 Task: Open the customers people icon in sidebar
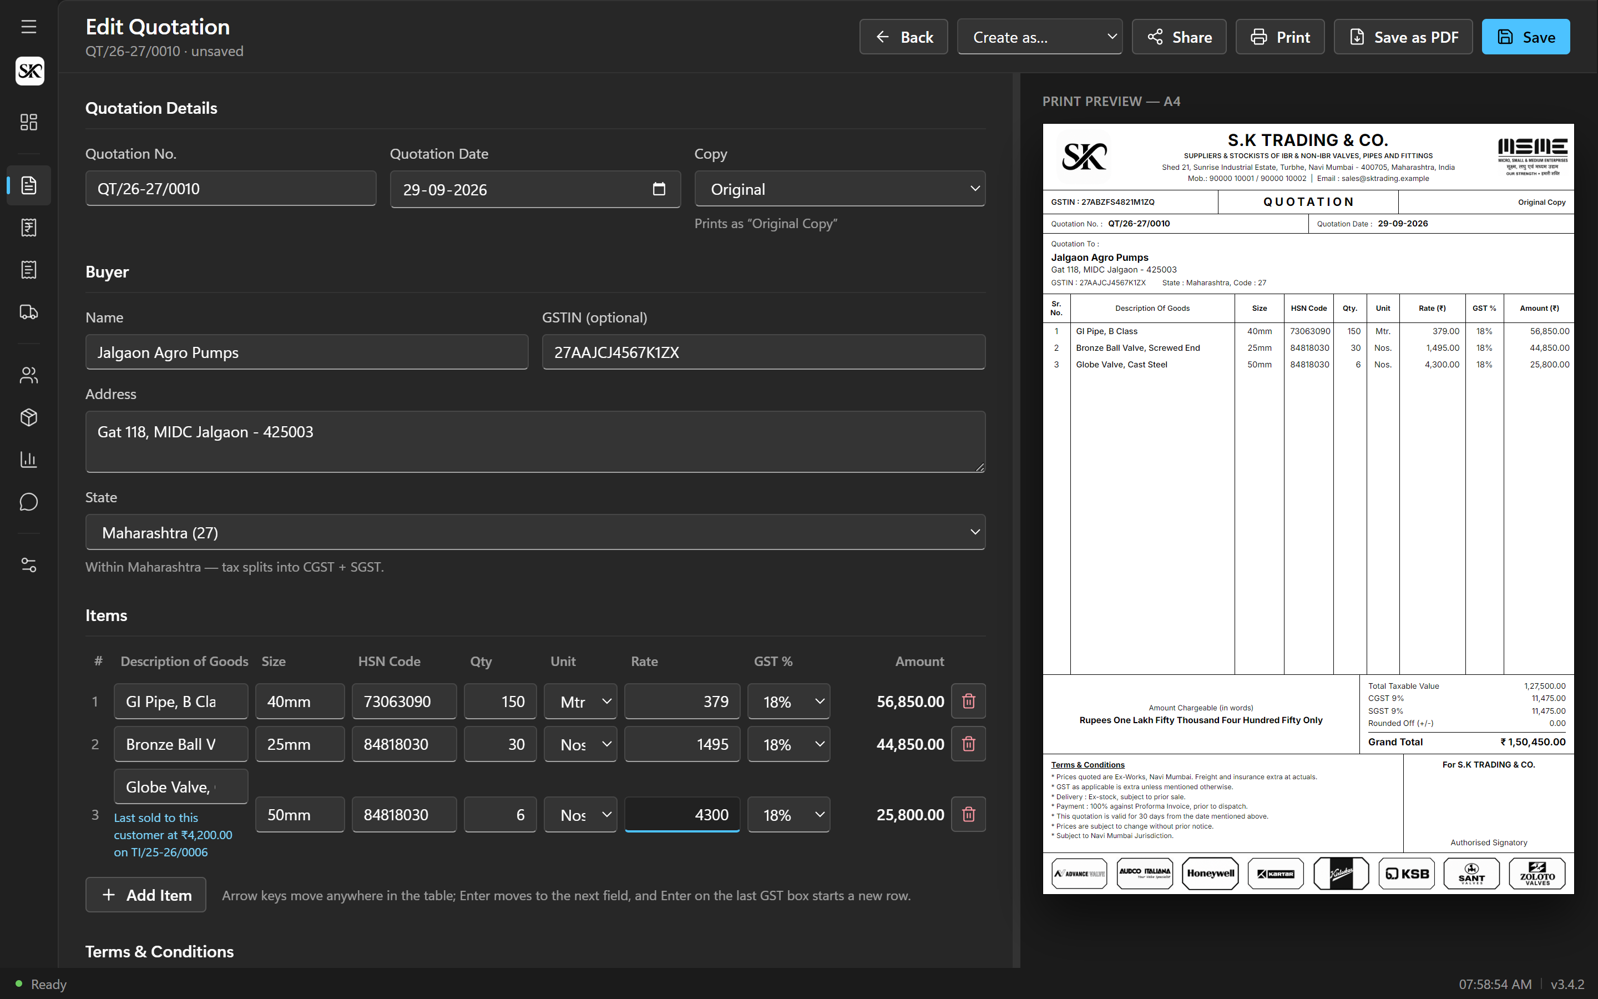tap(28, 375)
